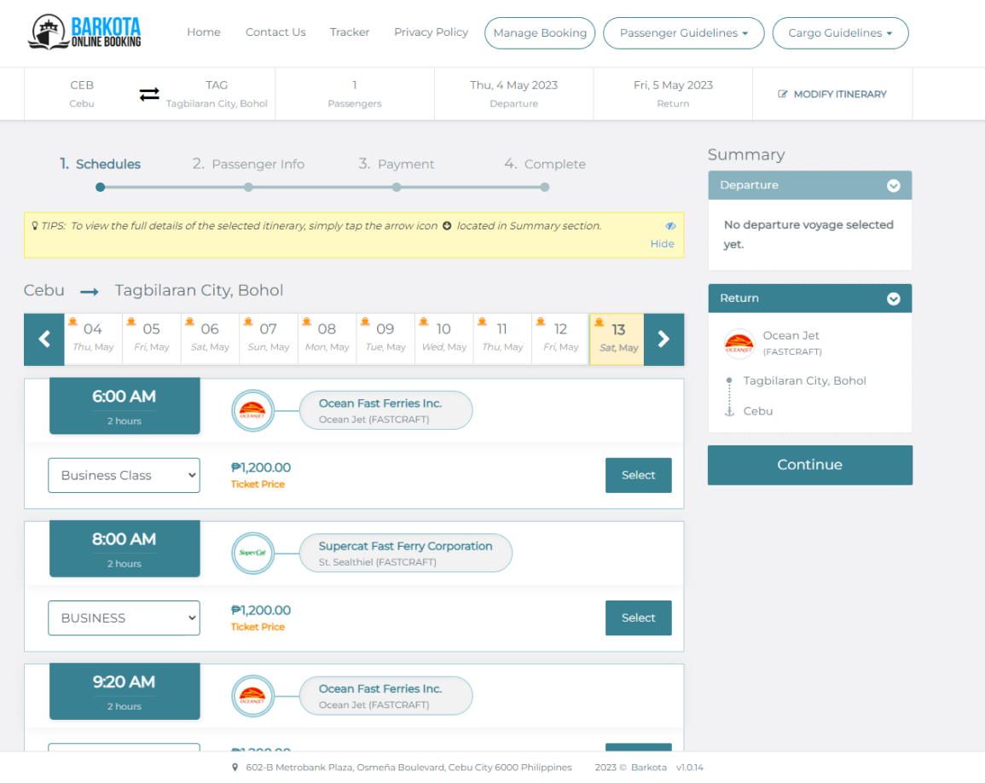The width and height of the screenshot is (985, 783).
Task: Click the Modify Itinerary edit icon
Action: tap(783, 95)
